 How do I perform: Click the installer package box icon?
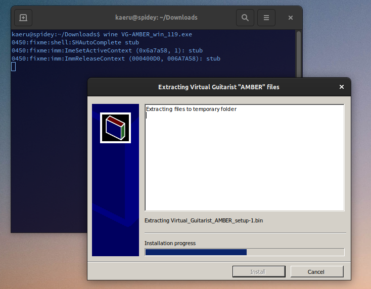coord(115,128)
